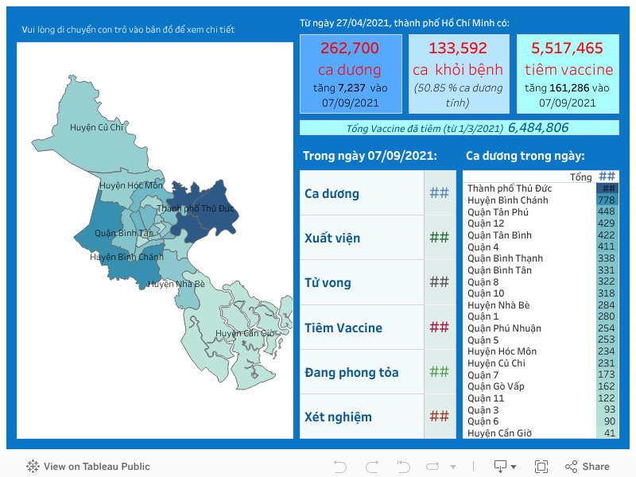Screen dimensions: 636x477
Task: Click value 122 for Quận 11
Action: [607, 398]
